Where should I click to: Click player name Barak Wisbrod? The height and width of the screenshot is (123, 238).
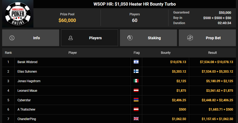tap(27, 62)
